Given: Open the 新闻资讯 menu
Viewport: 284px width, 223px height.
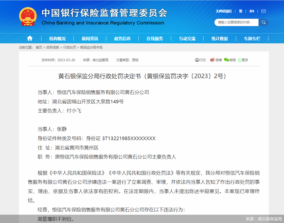Looking at the screenshot, I should (90, 39).
